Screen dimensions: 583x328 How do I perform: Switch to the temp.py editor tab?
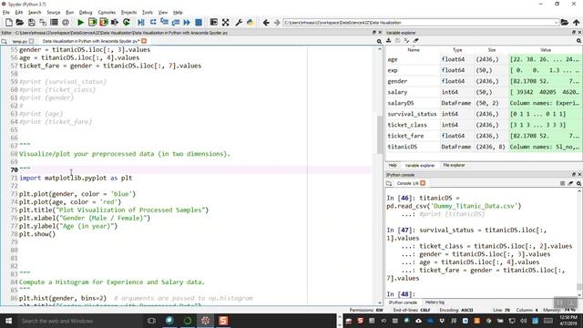point(20,41)
